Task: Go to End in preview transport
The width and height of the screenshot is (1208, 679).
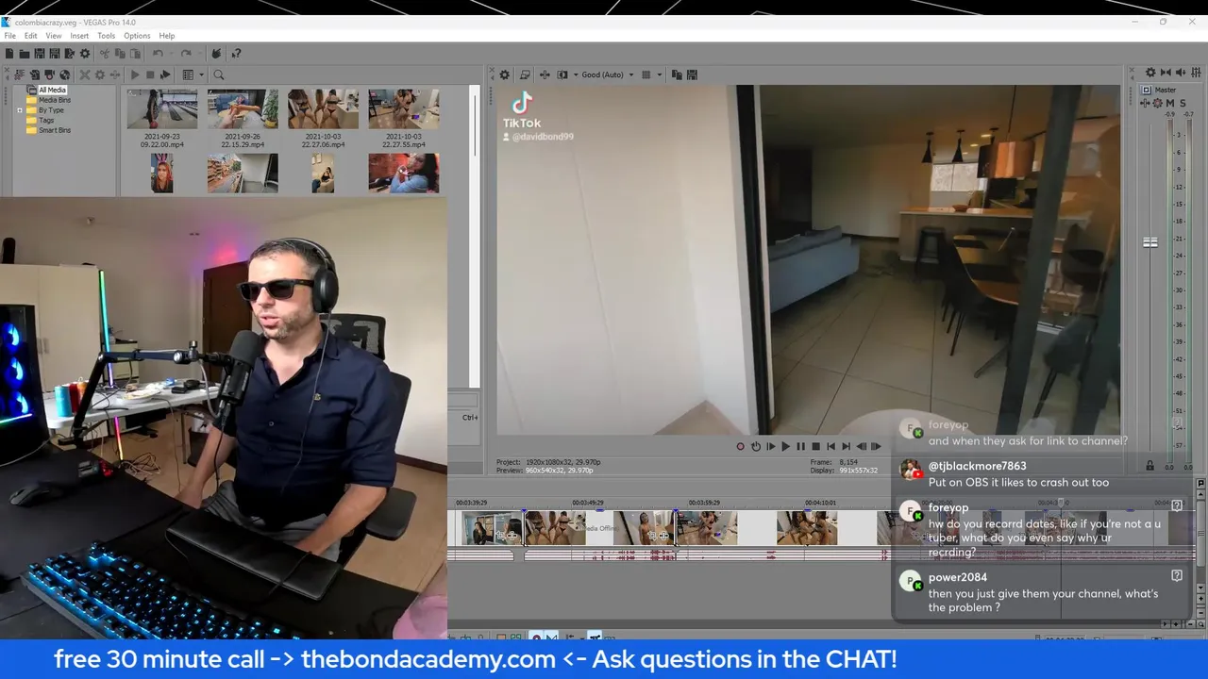Action: (847, 447)
